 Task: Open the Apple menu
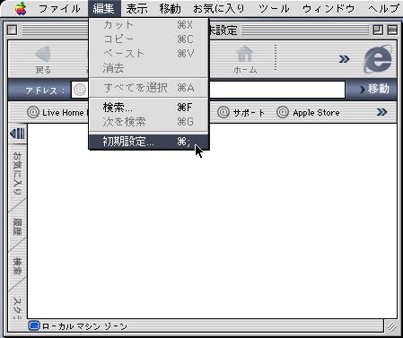[x=21, y=8]
